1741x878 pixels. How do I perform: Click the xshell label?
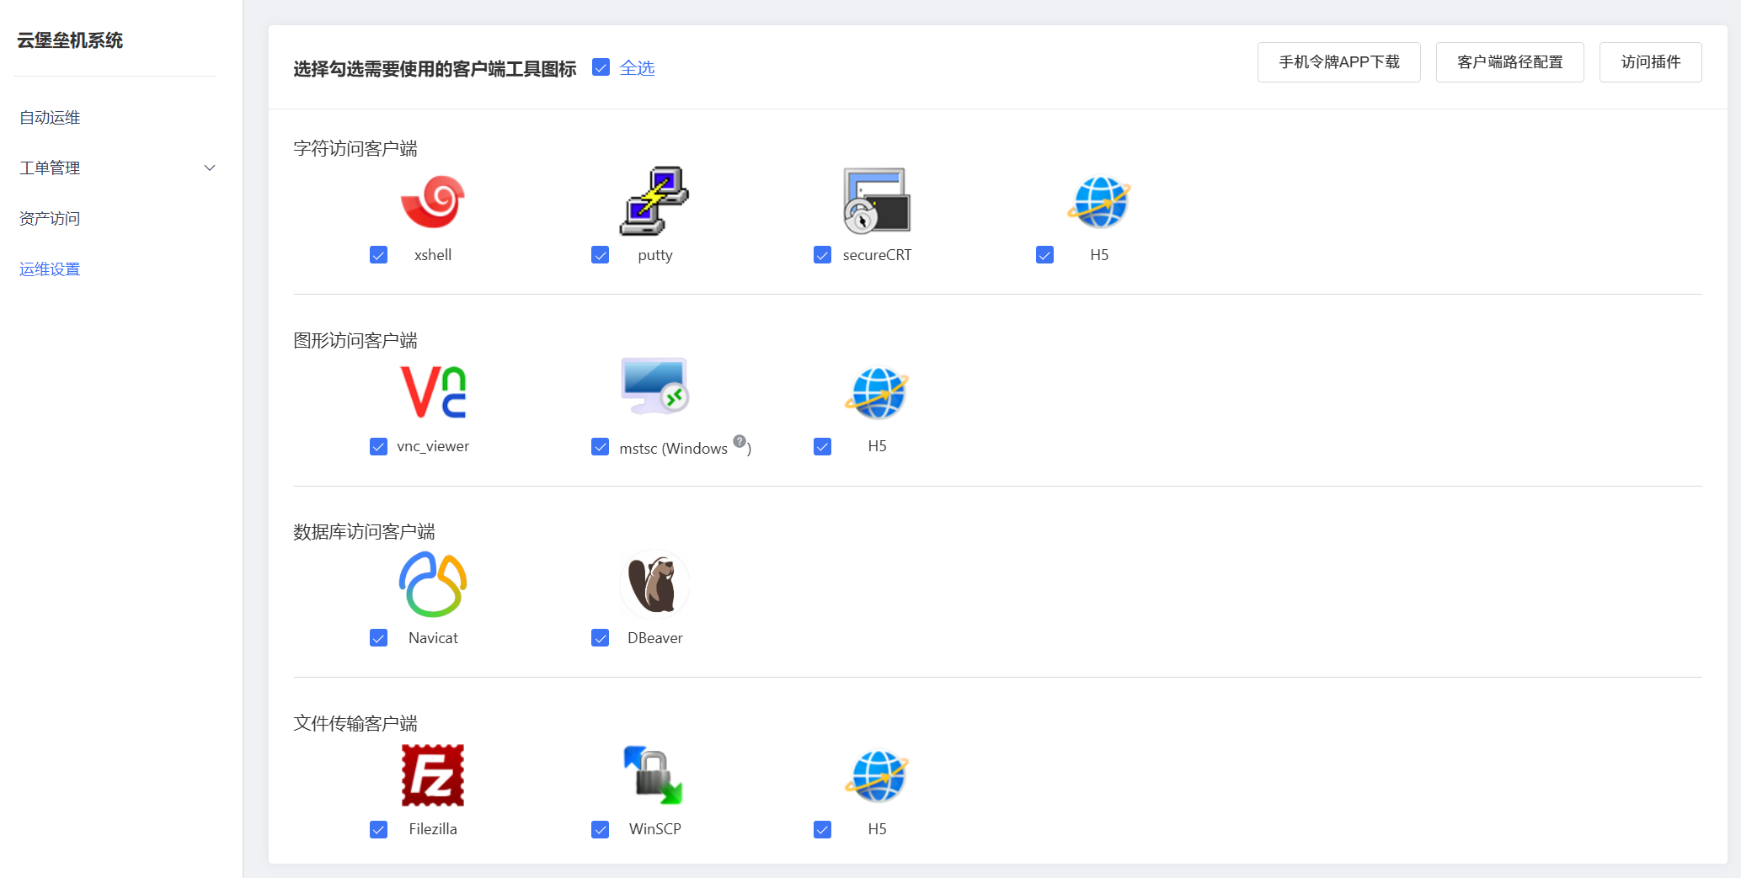pyautogui.click(x=433, y=255)
